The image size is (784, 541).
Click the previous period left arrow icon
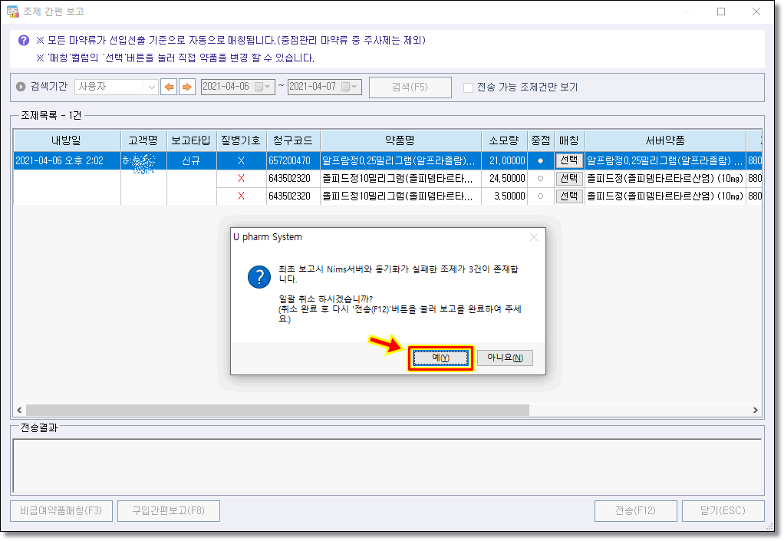(x=168, y=87)
